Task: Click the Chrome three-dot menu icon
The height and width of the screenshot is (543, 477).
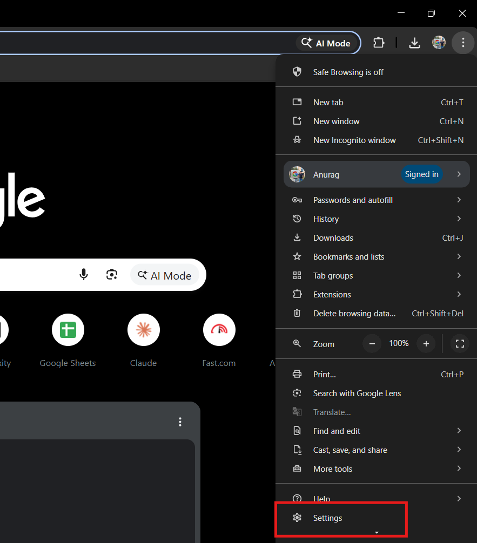Action: [463, 43]
